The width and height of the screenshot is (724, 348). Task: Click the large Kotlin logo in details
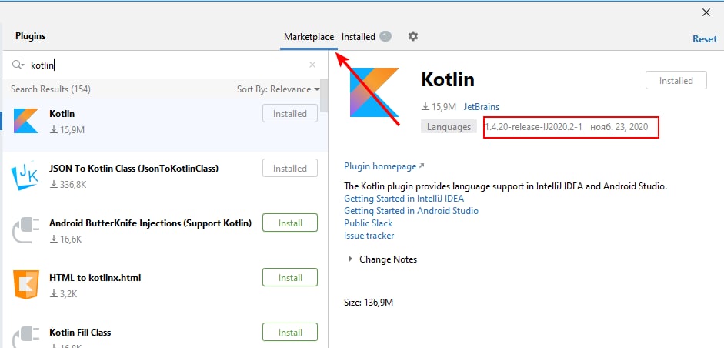coord(374,92)
